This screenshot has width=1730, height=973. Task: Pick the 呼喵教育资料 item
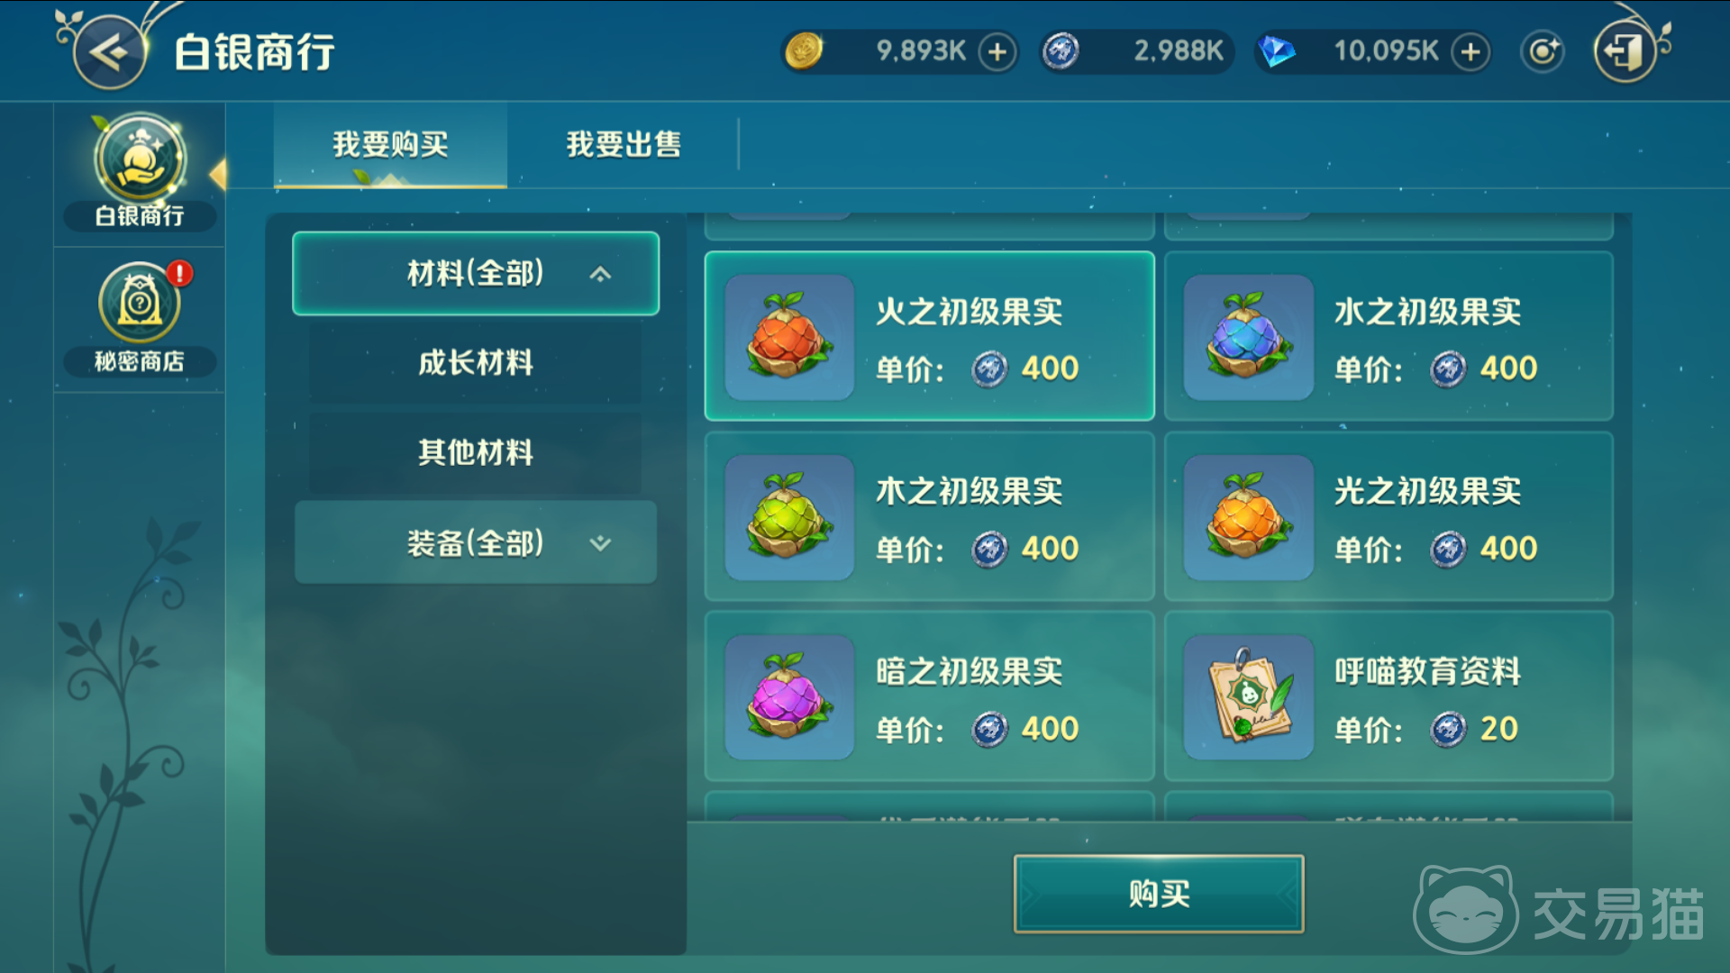[x=1389, y=696]
